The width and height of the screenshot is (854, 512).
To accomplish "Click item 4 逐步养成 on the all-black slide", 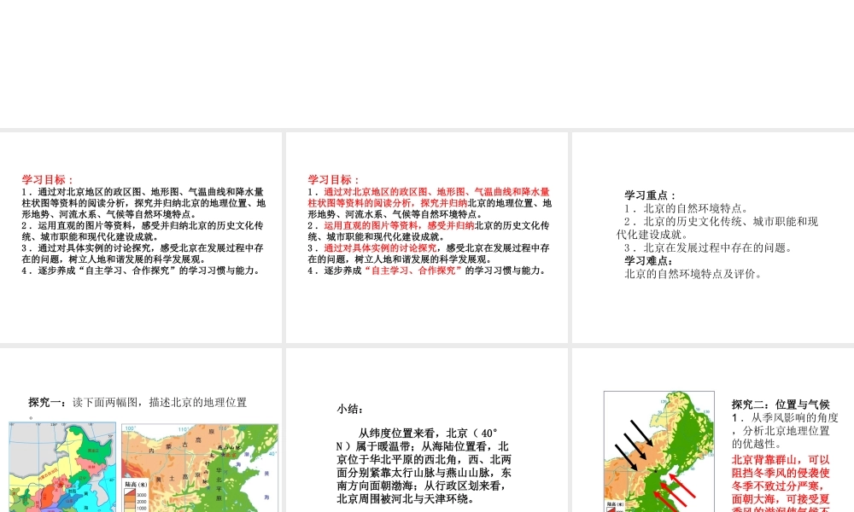I will click(x=141, y=271).
